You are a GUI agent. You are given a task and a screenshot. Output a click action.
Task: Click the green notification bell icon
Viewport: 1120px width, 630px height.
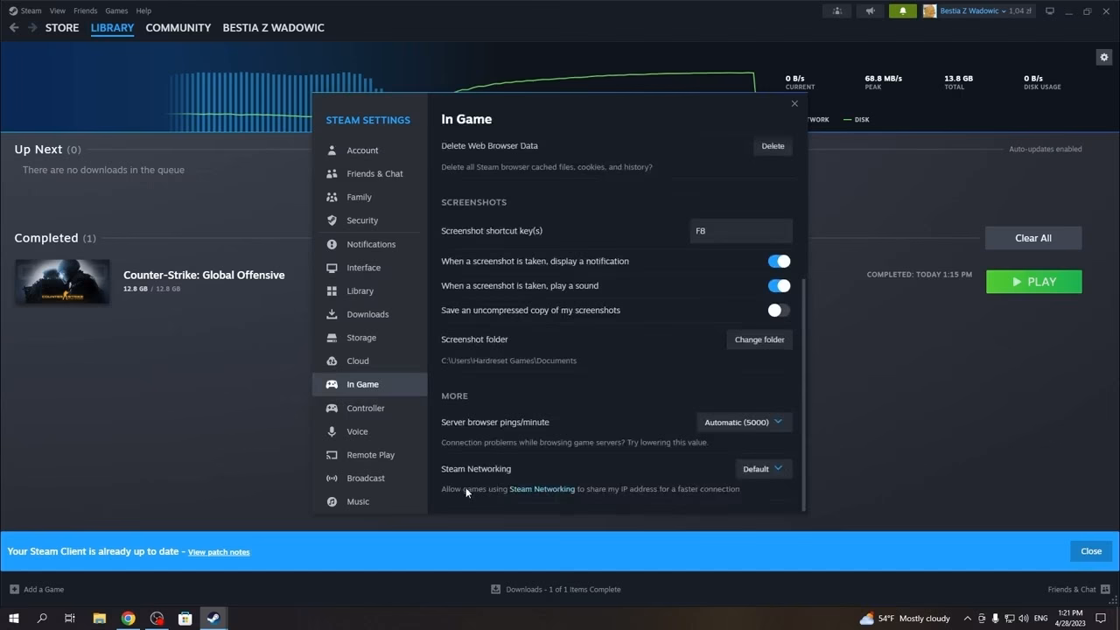click(902, 11)
